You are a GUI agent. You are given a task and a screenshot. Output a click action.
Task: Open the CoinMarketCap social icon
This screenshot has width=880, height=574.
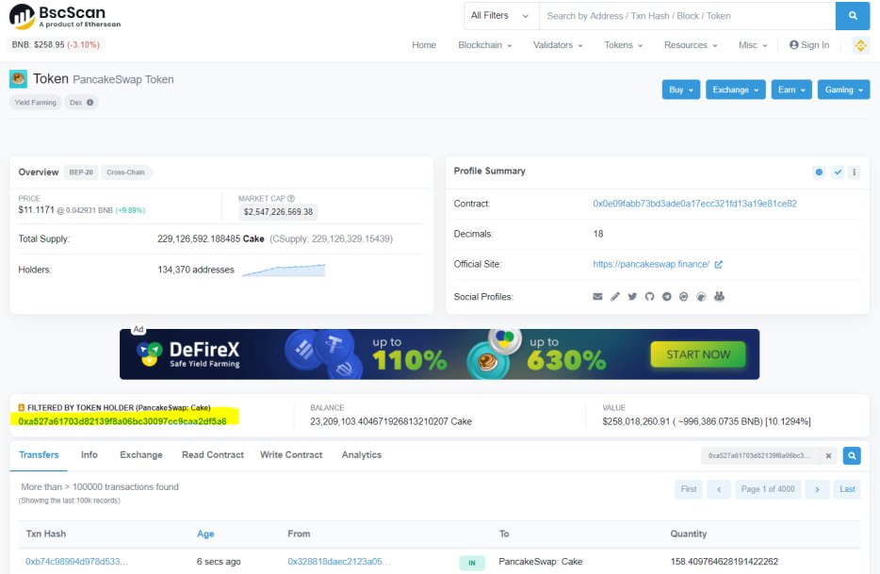click(x=684, y=297)
